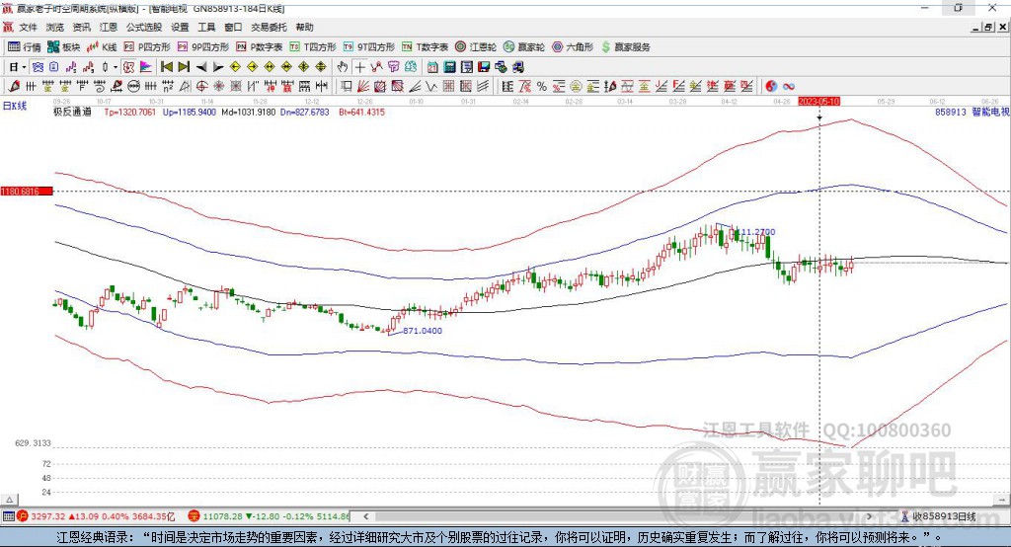1011x547 pixels.
Task: Click the 日K线 chart label
Action: coord(14,106)
